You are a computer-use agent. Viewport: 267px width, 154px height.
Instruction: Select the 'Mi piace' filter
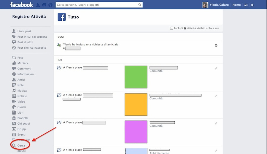click(x=23, y=63)
